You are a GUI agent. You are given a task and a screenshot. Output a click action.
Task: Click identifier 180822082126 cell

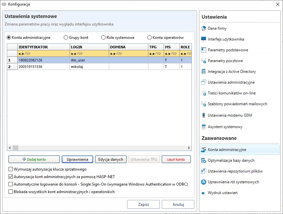[x=43, y=60]
